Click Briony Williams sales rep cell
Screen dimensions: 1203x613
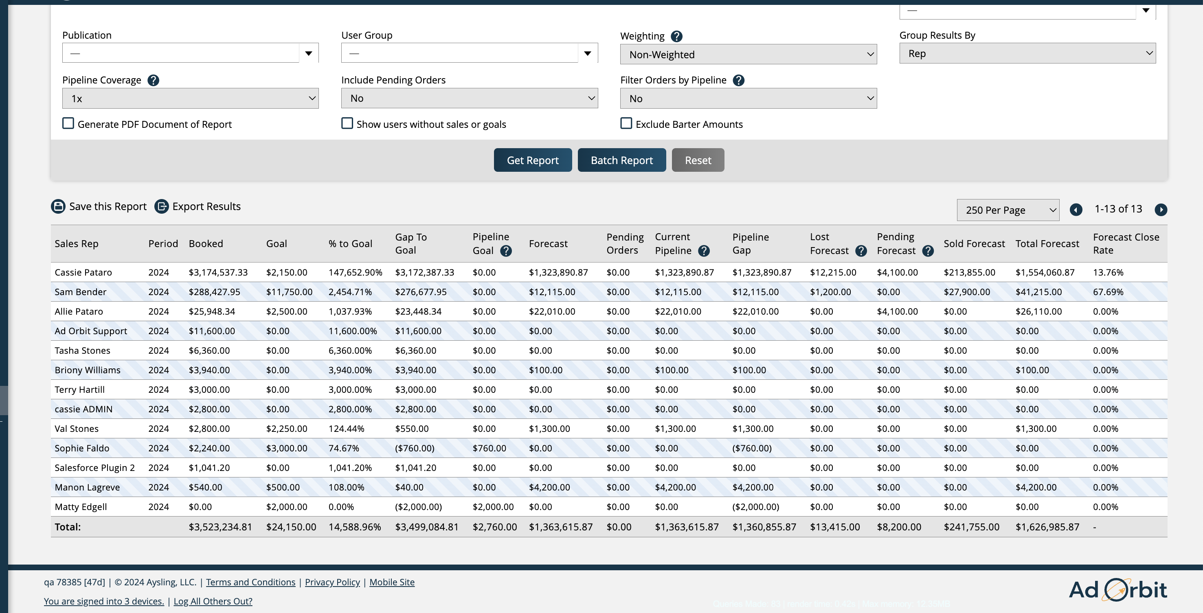[x=87, y=370]
